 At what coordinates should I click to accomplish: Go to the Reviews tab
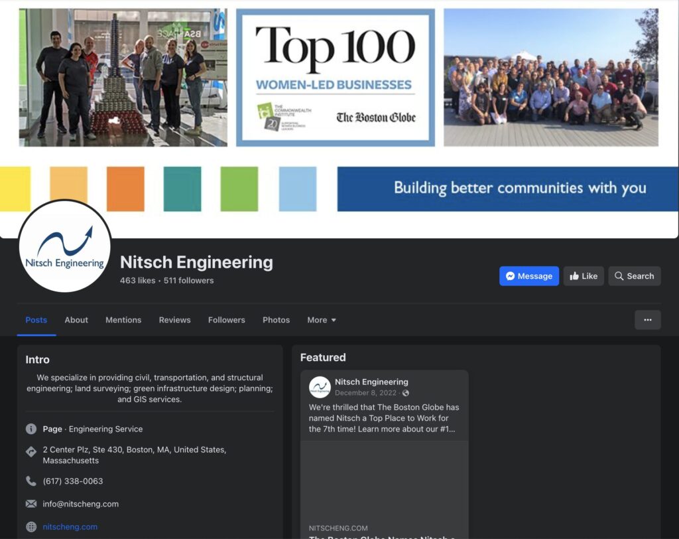coord(174,320)
